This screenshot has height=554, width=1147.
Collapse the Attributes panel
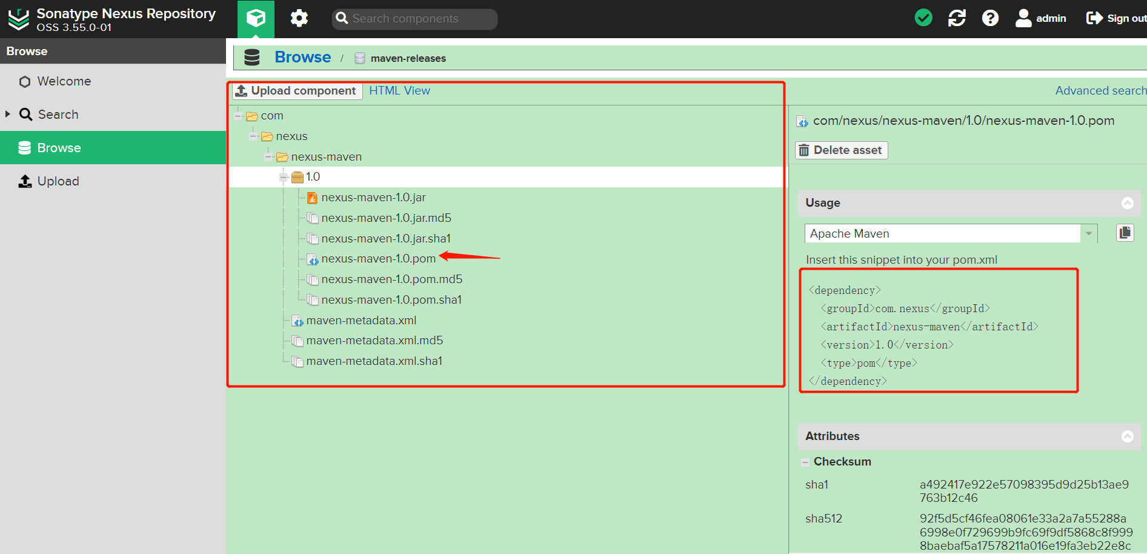[1127, 436]
